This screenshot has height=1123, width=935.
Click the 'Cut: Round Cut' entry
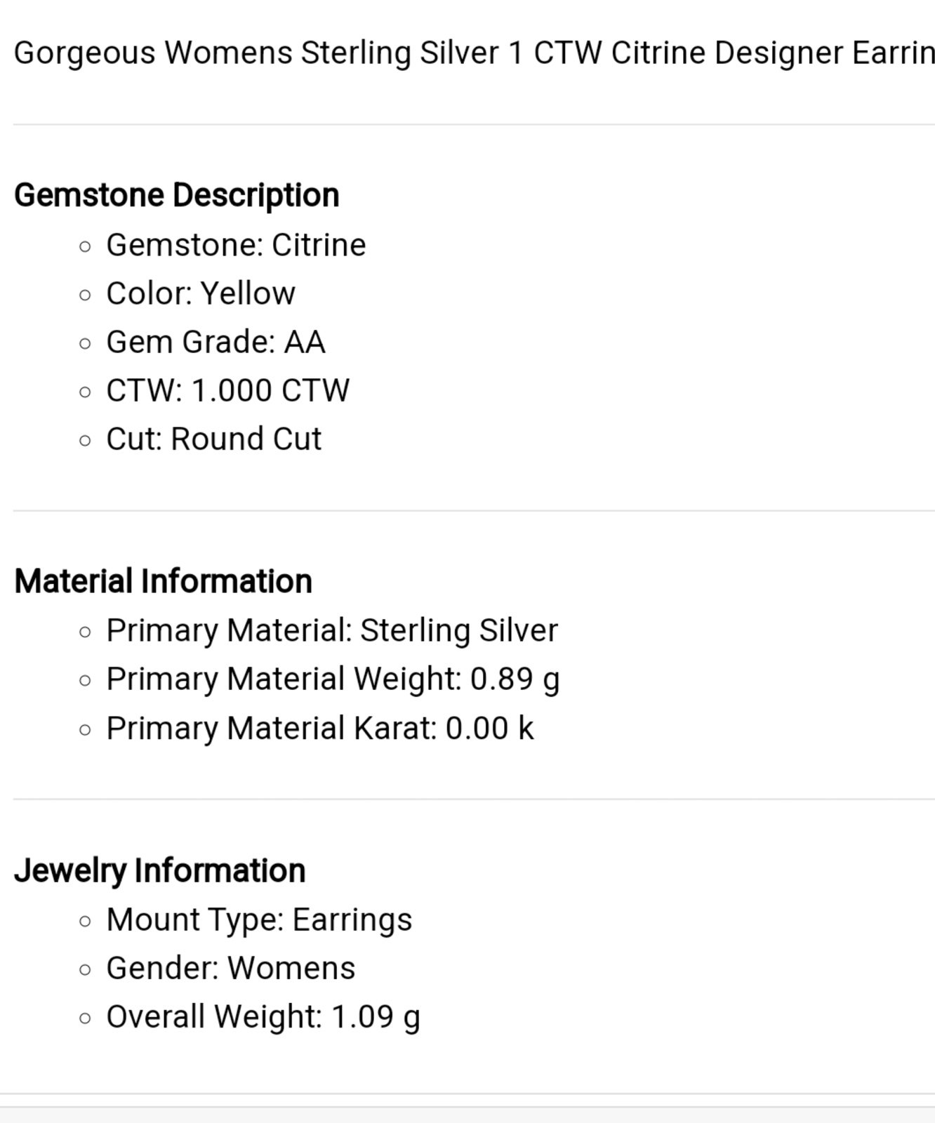click(x=214, y=439)
